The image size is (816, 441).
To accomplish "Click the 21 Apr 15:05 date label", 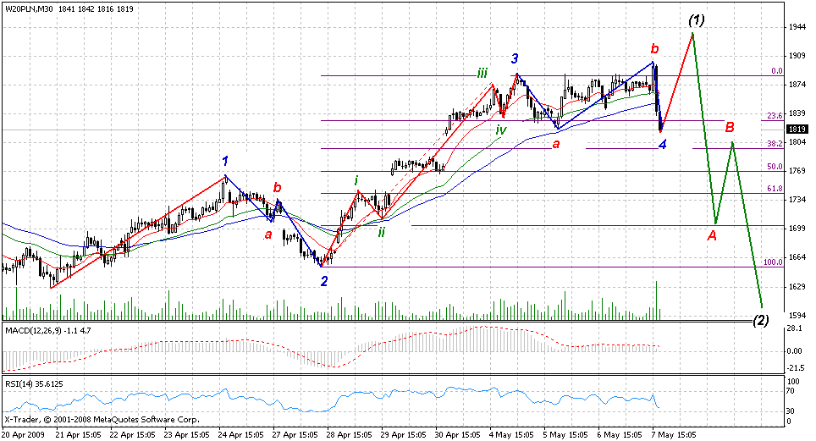I will (78, 433).
